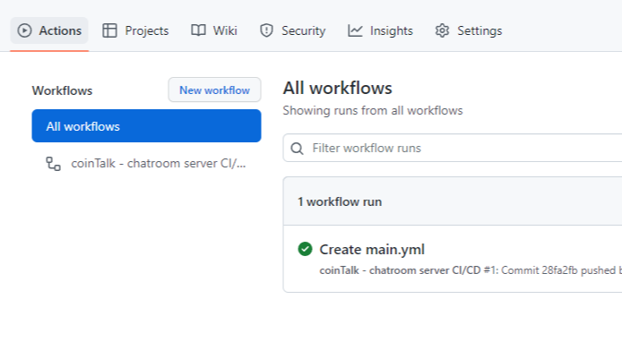Viewport: 622px width, 359px height.
Task: Switch to the Projects tab
Action: (135, 30)
